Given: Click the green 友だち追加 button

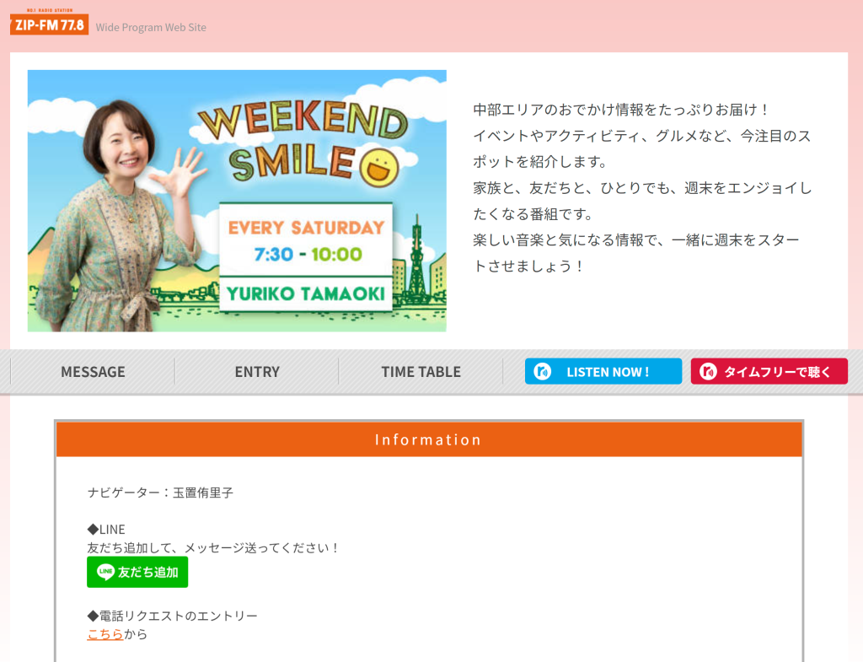Looking at the screenshot, I should (x=137, y=572).
